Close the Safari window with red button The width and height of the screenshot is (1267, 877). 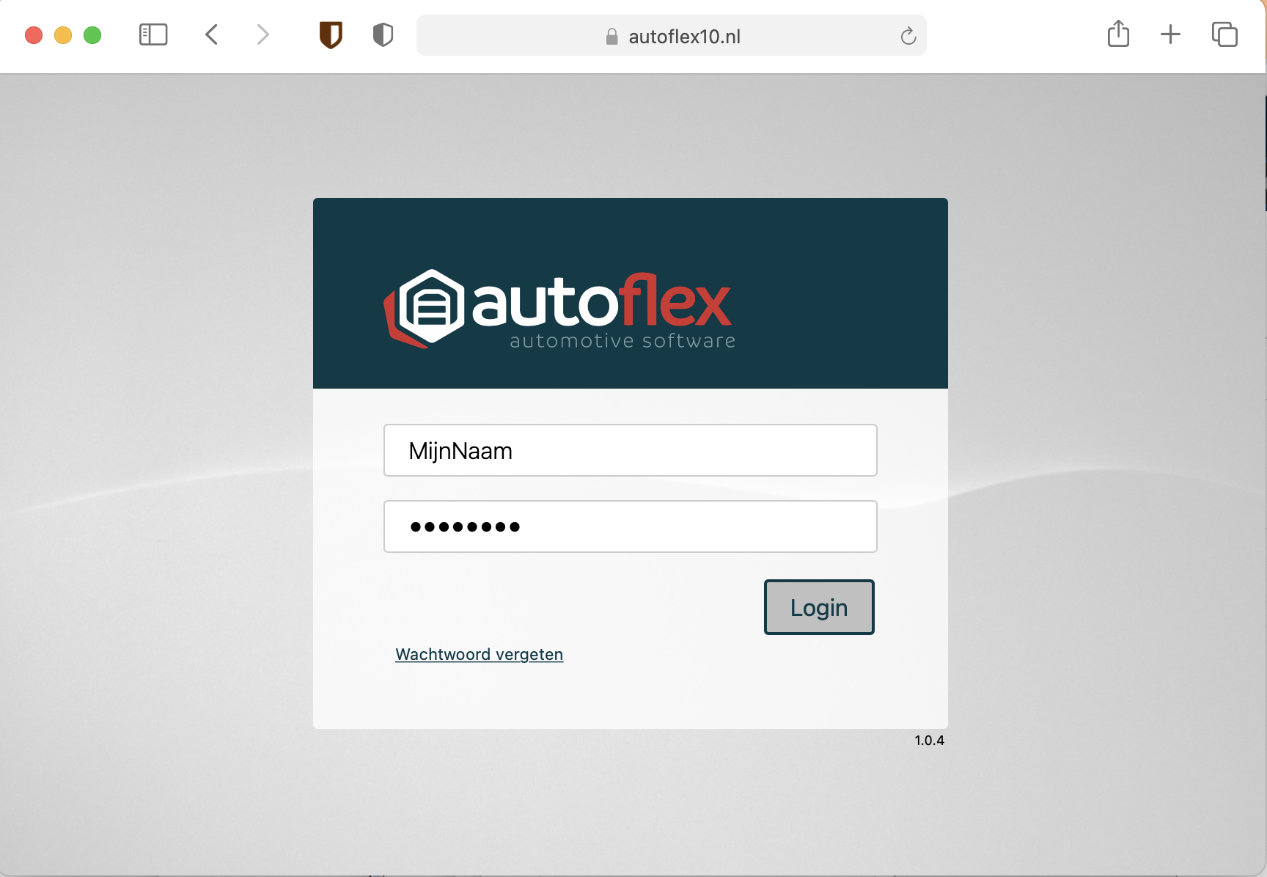[34, 35]
